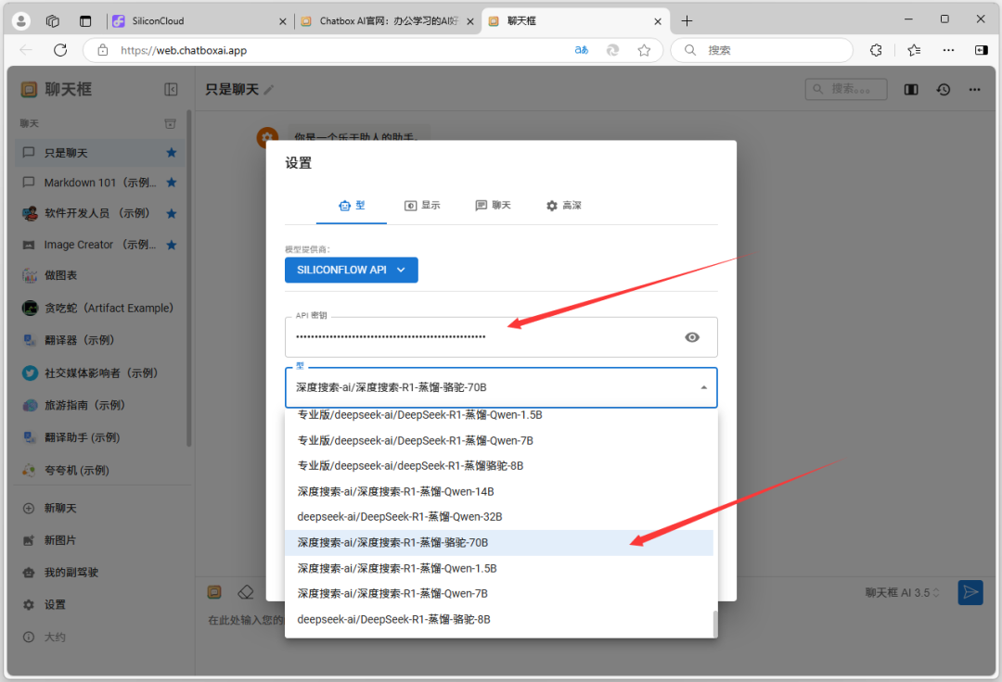The height and width of the screenshot is (682, 1002).
Task: Collapse the Chatbox sidebar panel
Action: click(171, 89)
